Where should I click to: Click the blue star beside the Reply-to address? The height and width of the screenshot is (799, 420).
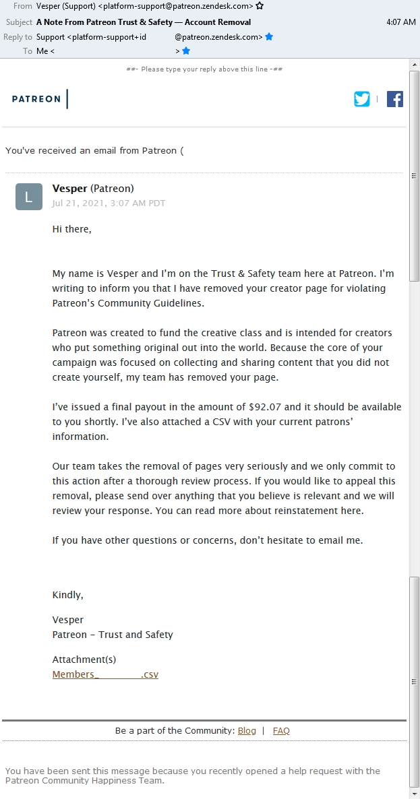click(269, 37)
